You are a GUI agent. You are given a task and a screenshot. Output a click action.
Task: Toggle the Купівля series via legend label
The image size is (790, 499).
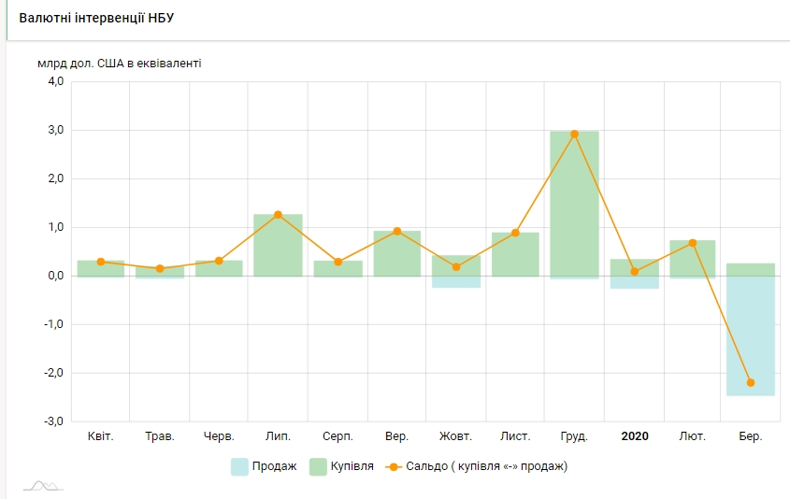coord(352,466)
